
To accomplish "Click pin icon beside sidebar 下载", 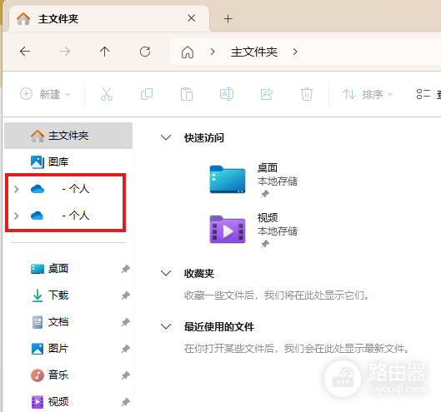I will (x=125, y=295).
